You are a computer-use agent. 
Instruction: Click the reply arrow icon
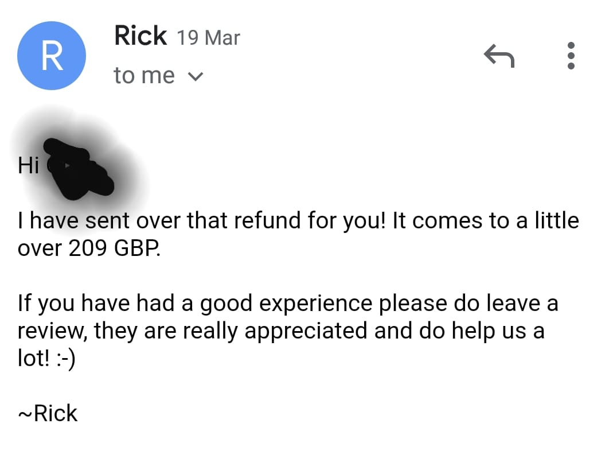click(499, 56)
